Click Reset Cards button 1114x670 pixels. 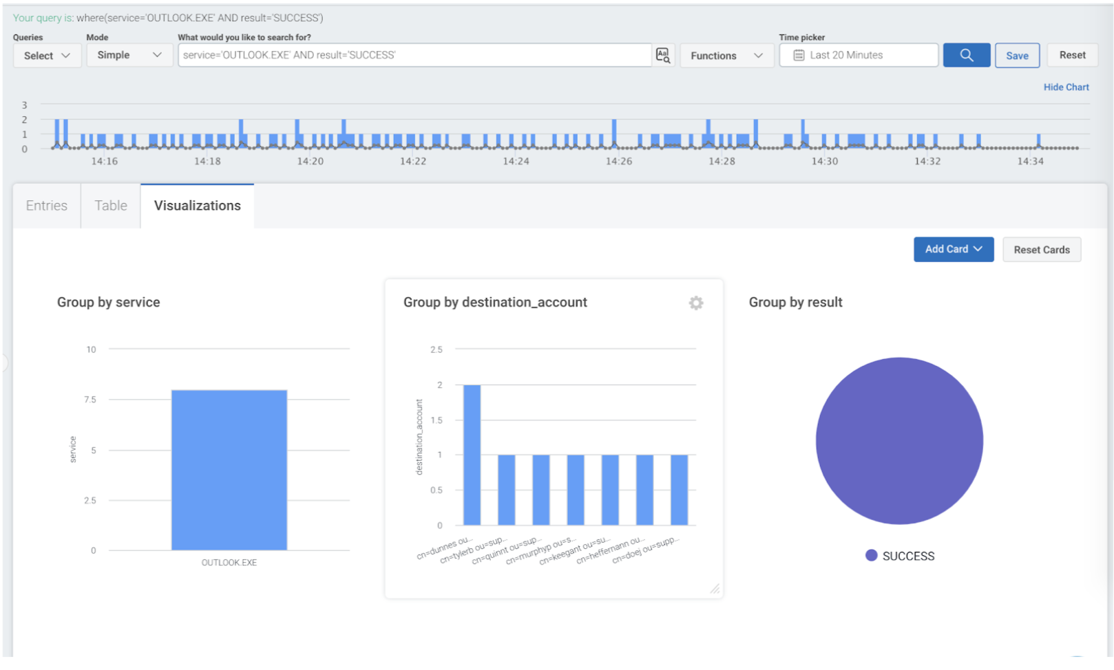coord(1041,250)
